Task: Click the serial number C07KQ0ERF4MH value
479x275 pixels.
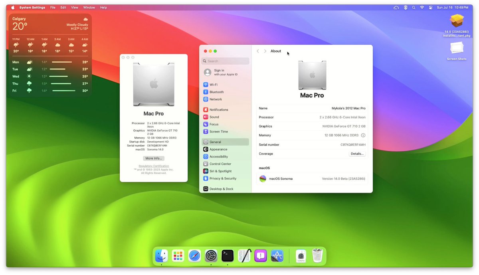Action: [353, 144]
